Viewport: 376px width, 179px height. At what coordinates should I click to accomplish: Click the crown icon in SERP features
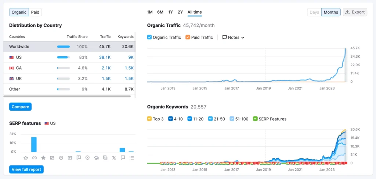[26, 158]
